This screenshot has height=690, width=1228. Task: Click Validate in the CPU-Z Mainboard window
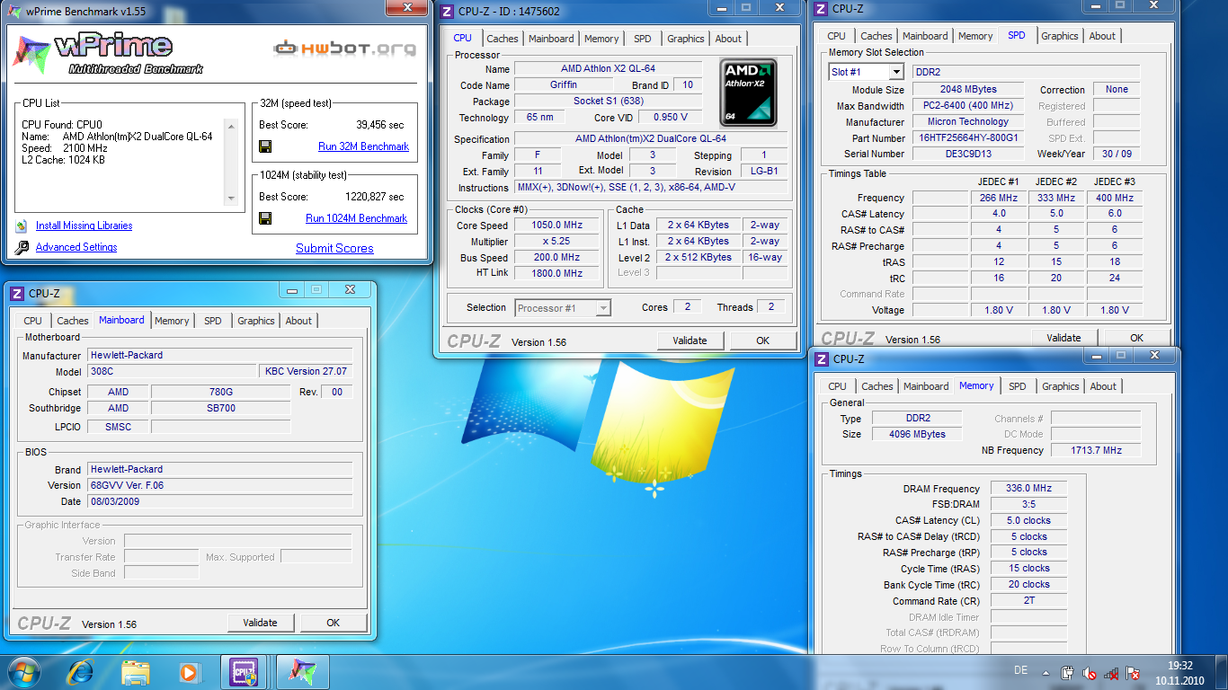260,623
